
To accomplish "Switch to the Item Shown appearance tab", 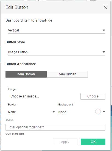I will coord(26,74).
